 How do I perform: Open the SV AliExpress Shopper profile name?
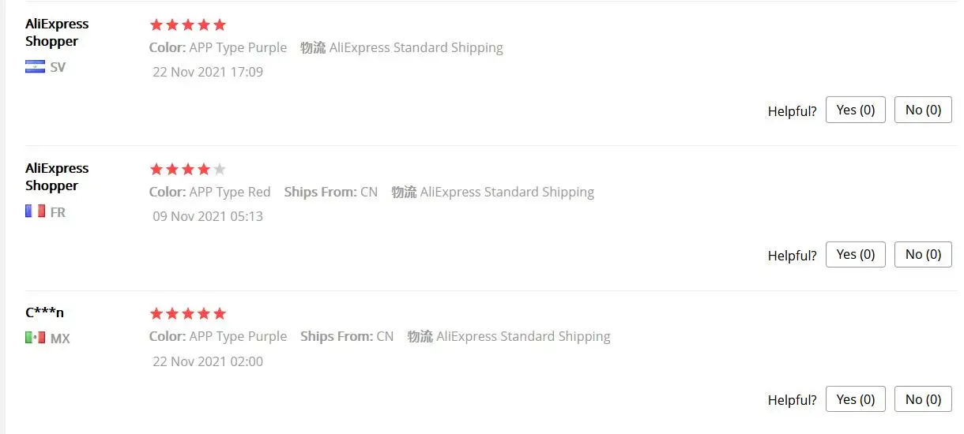tap(57, 32)
